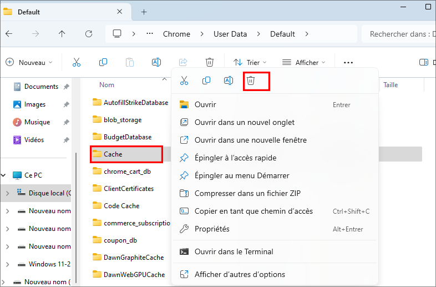The image size is (436, 287).
Task: Toggle the details pane icon
Action: tap(424, 62)
